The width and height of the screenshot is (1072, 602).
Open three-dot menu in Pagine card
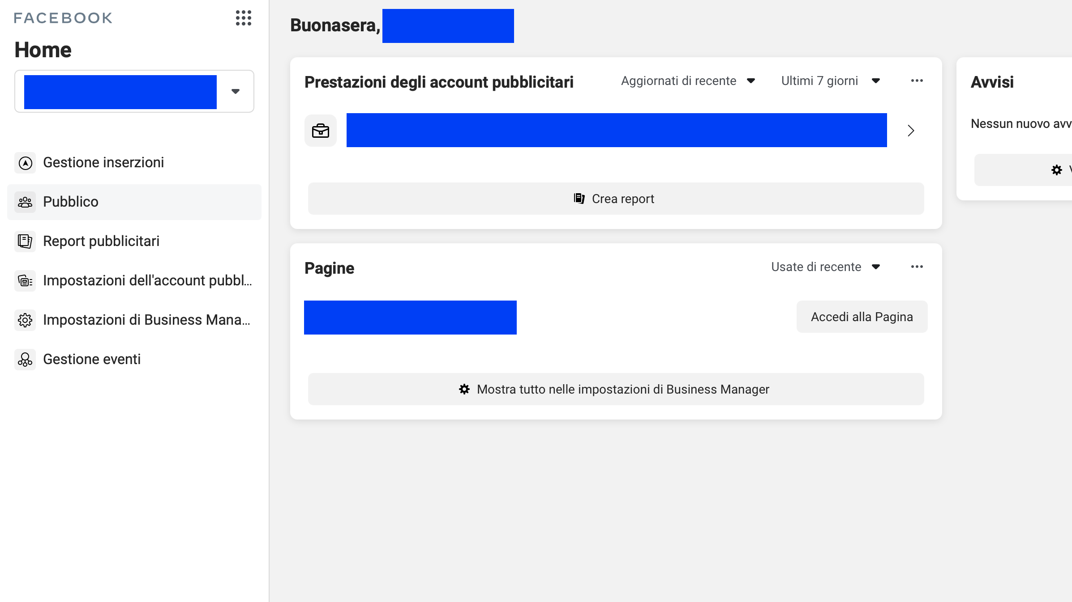pos(917,267)
